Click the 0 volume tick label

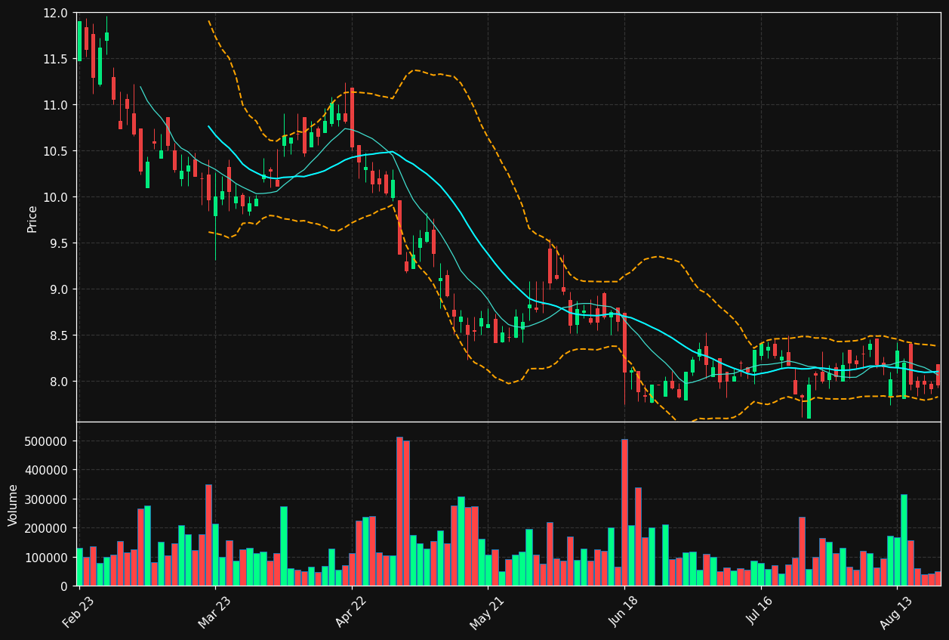click(x=64, y=586)
